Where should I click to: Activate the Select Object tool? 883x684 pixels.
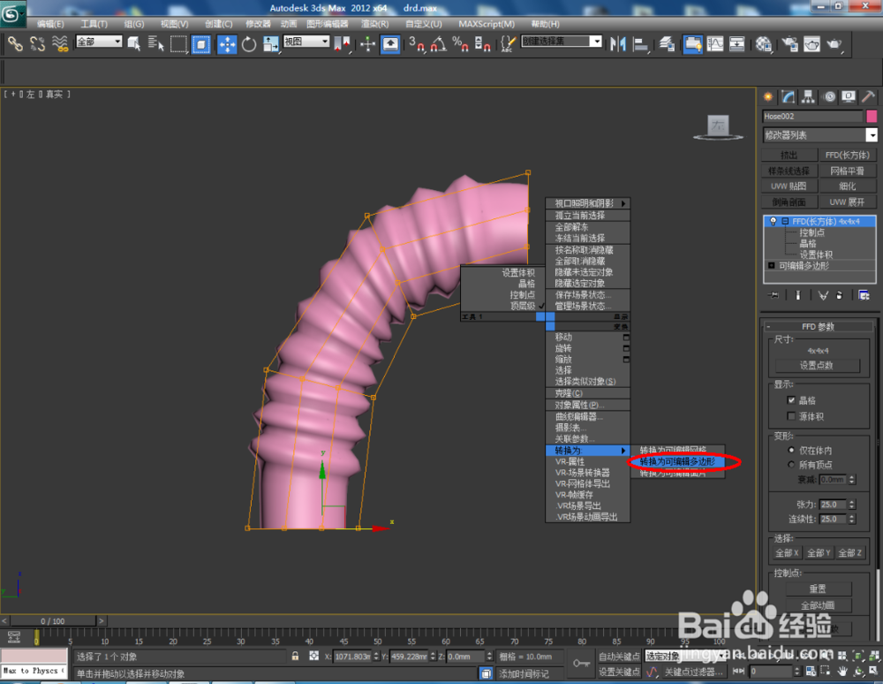pos(134,44)
